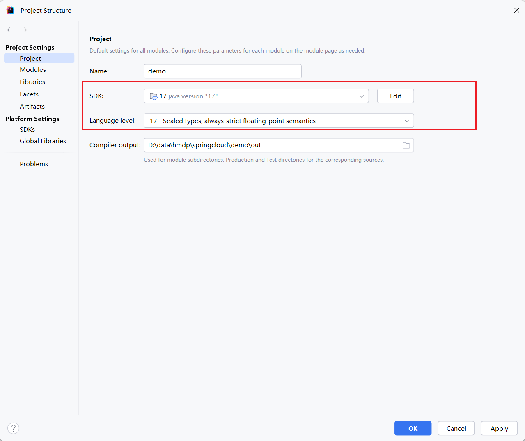Click the JDK folder icon in SDK field
525x441 pixels.
click(154, 96)
